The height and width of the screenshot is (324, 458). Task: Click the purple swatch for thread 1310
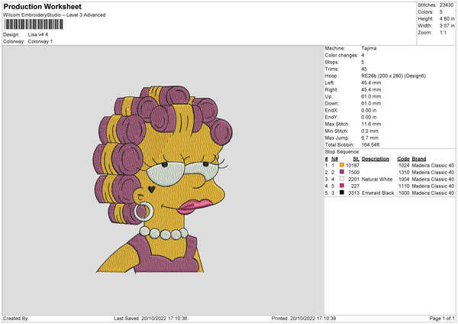[342, 172]
